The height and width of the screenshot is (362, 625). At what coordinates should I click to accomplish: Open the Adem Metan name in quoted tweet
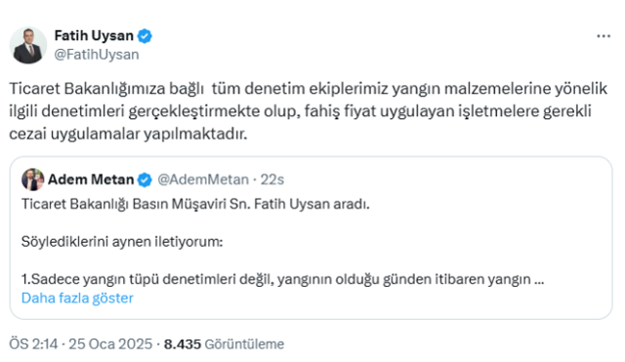(x=91, y=180)
